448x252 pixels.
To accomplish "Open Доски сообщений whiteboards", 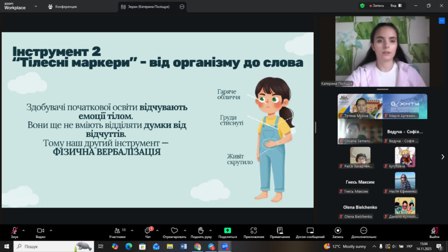I will (x=310, y=232).
